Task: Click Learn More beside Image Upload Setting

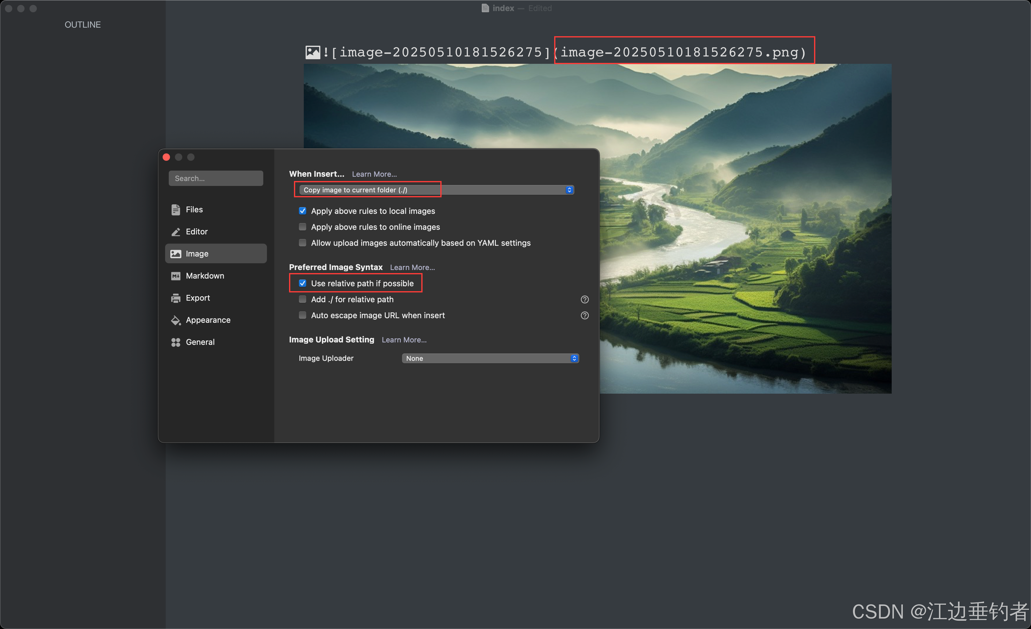Action: (404, 340)
